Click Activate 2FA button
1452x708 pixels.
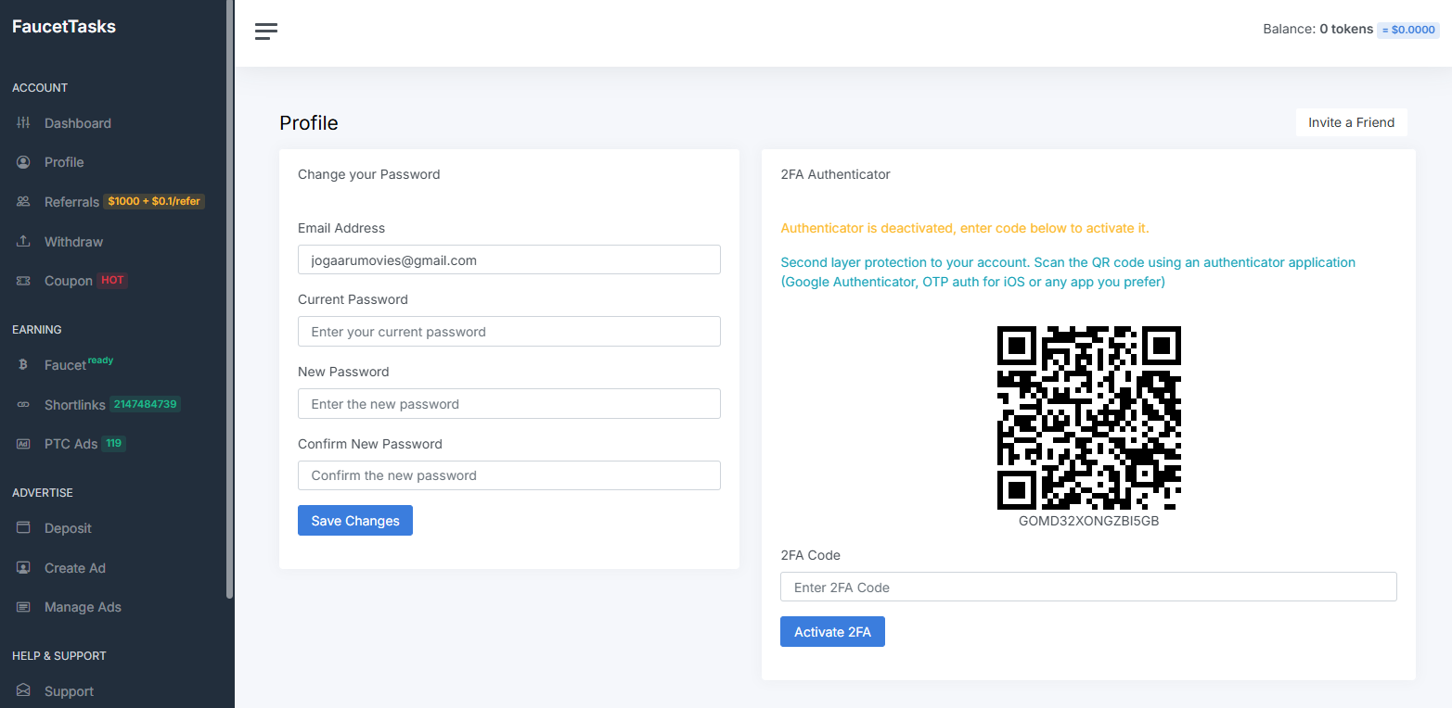coord(832,632)
